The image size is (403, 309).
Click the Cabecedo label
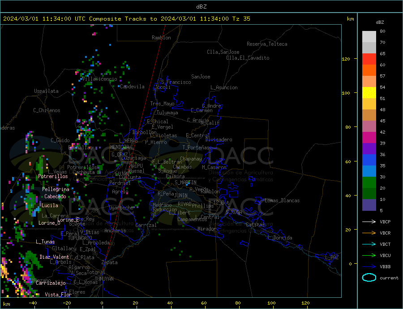pos(55,196)
